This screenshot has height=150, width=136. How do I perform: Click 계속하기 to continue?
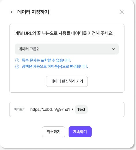(x=80, y=132)
